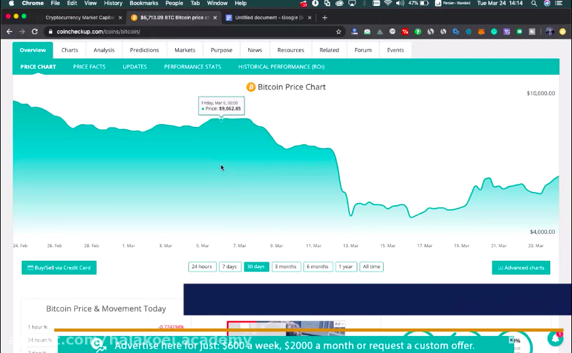Open the Chrome File menu
This screenshot has height=353, width=572.
point(55,3)
